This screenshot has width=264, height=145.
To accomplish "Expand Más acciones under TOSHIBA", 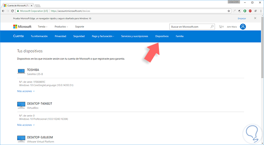I will point(26,91).
